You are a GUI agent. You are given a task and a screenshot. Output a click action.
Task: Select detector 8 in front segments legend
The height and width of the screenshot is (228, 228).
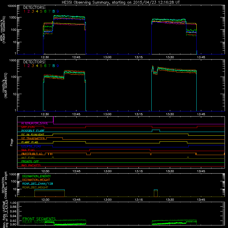[54, 11]
